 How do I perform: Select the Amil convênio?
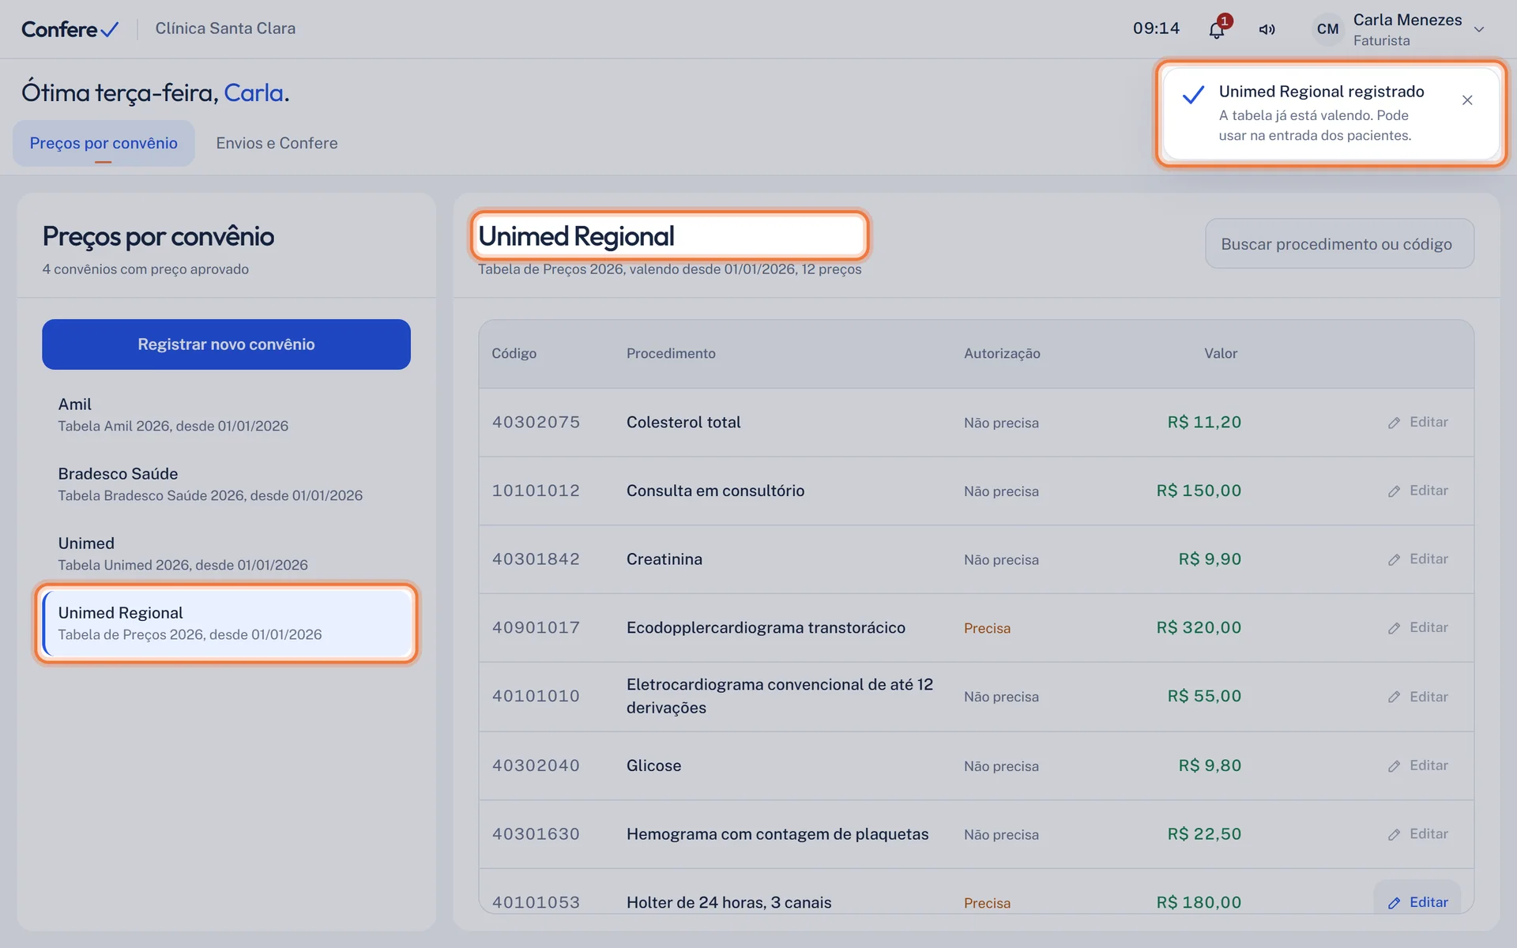tap(226, 414)
